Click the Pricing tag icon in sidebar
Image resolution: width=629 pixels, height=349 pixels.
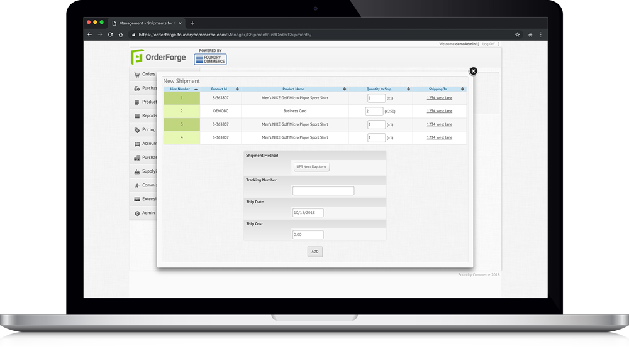136,130
